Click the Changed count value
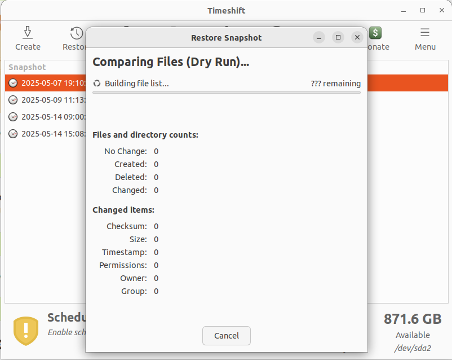The height and width of the screenshot is (360, 452). point(156,190)
